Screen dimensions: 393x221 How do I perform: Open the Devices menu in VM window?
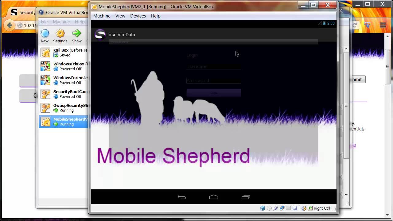[138, 16]
